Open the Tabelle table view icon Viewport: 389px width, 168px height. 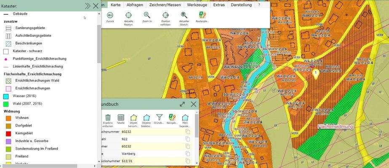click(x=121, y=118)
